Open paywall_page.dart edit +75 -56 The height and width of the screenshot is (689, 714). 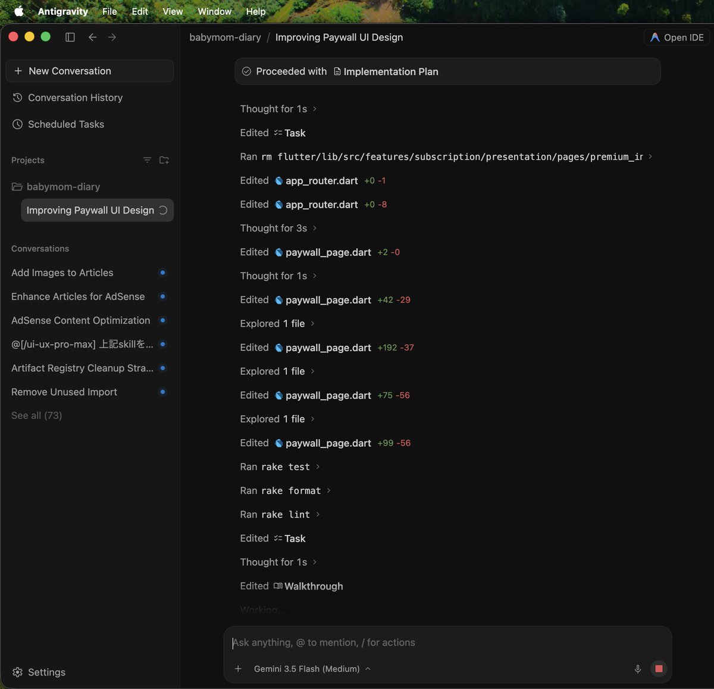pyautogui.click(x=328, y=395)
